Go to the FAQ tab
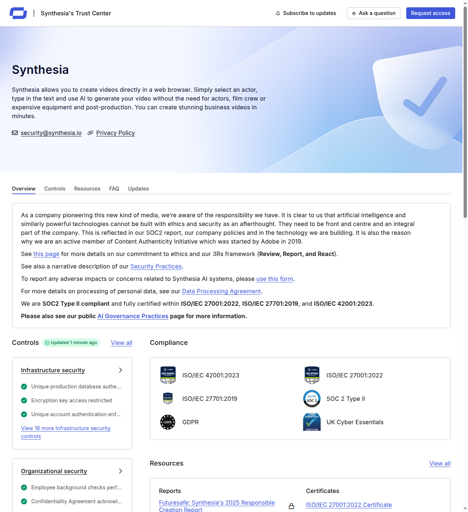Viewport: 468px width, 512px height. click(114, 189)
